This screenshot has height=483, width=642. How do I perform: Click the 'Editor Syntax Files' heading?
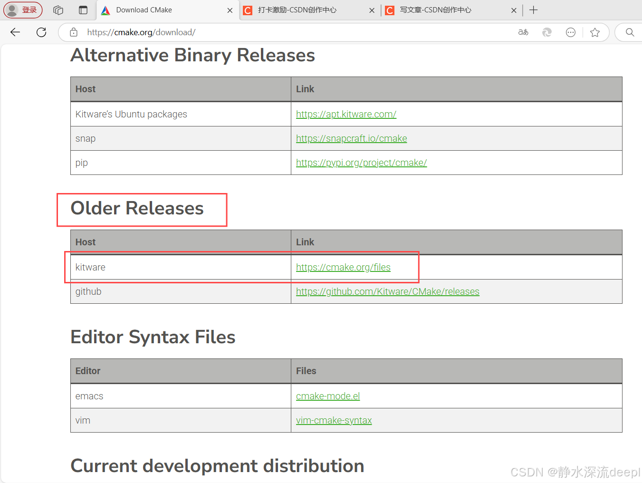click(x=153, y=337)
